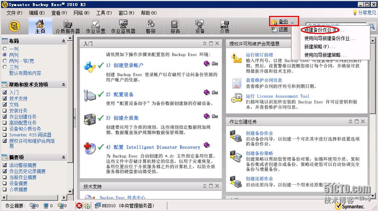Open the 介质 media toolbar icon
Screen dimensions: 378x211
coord(224,27)
